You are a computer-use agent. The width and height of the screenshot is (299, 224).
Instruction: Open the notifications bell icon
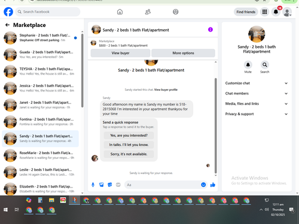pyautogui.click(x=276, y=12)
